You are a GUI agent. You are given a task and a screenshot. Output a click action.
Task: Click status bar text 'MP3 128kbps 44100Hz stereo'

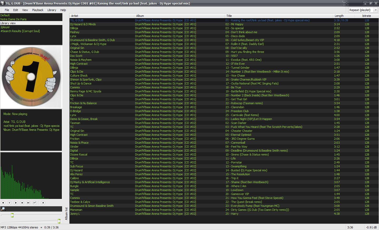[19, 227]
